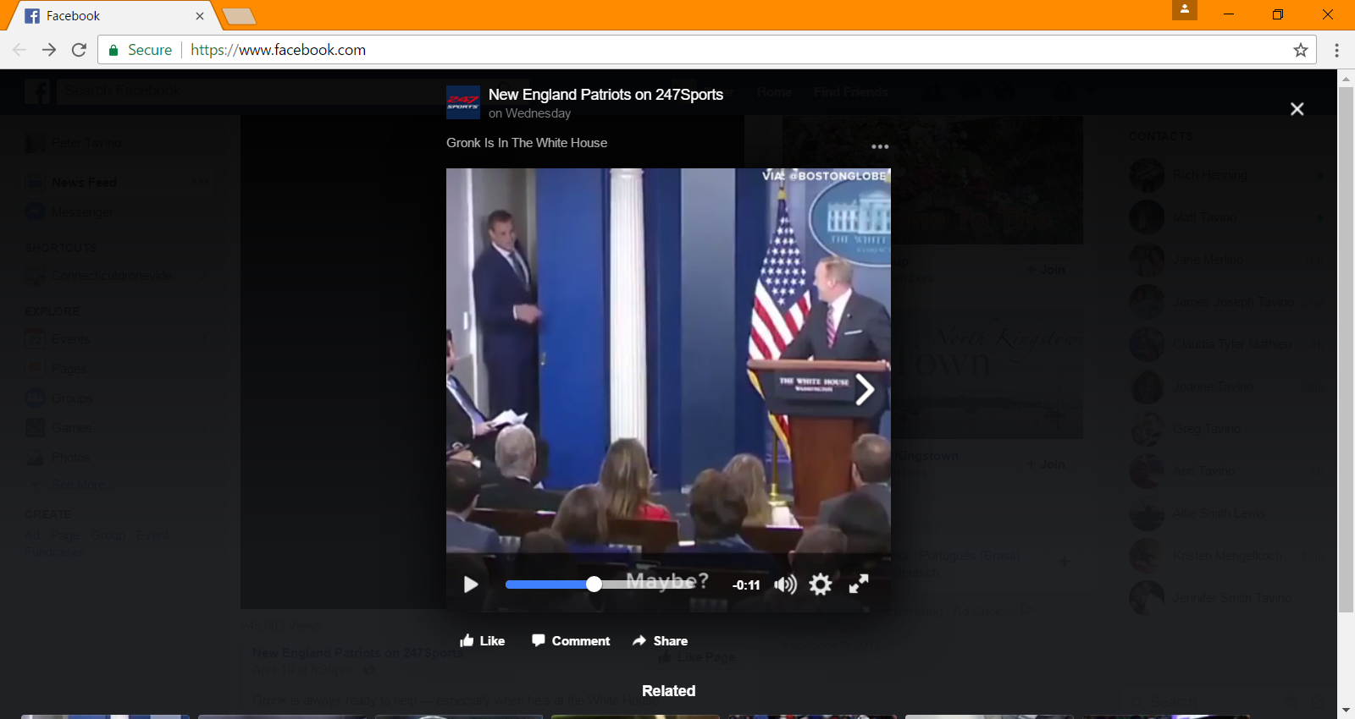The height and width of the screenshot is (719, 1355).
Task: Share the video post
Action: pos(660,640)
